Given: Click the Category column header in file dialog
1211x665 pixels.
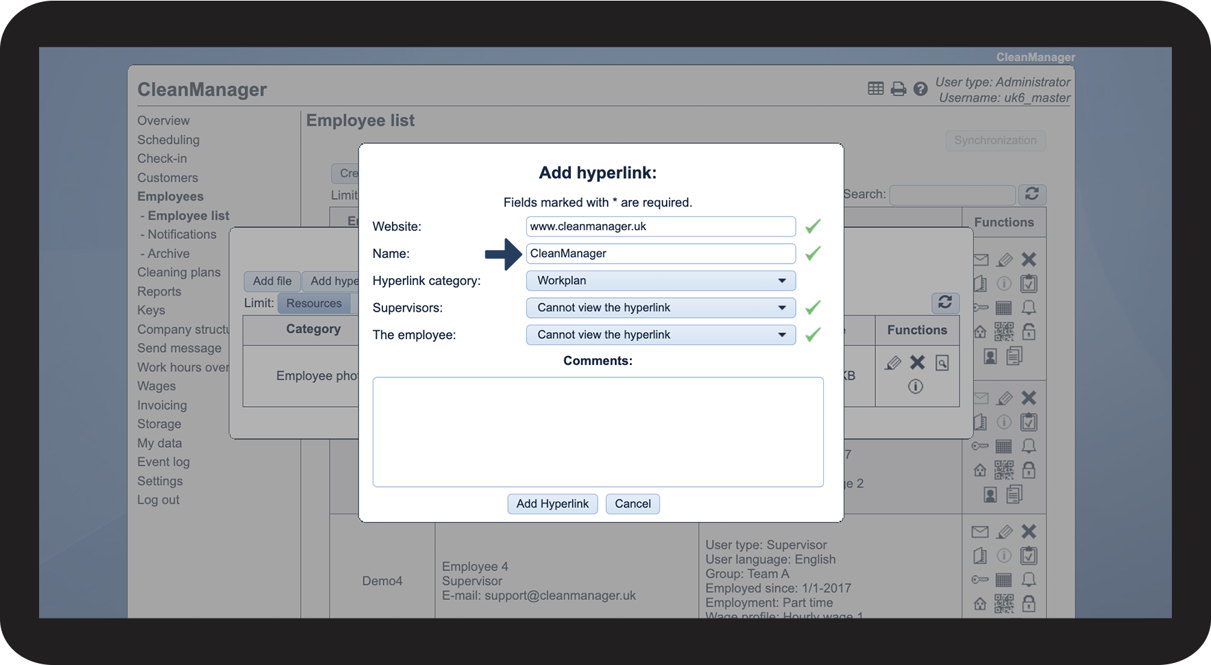Looking at the screenshot, I should coord(313,329).
